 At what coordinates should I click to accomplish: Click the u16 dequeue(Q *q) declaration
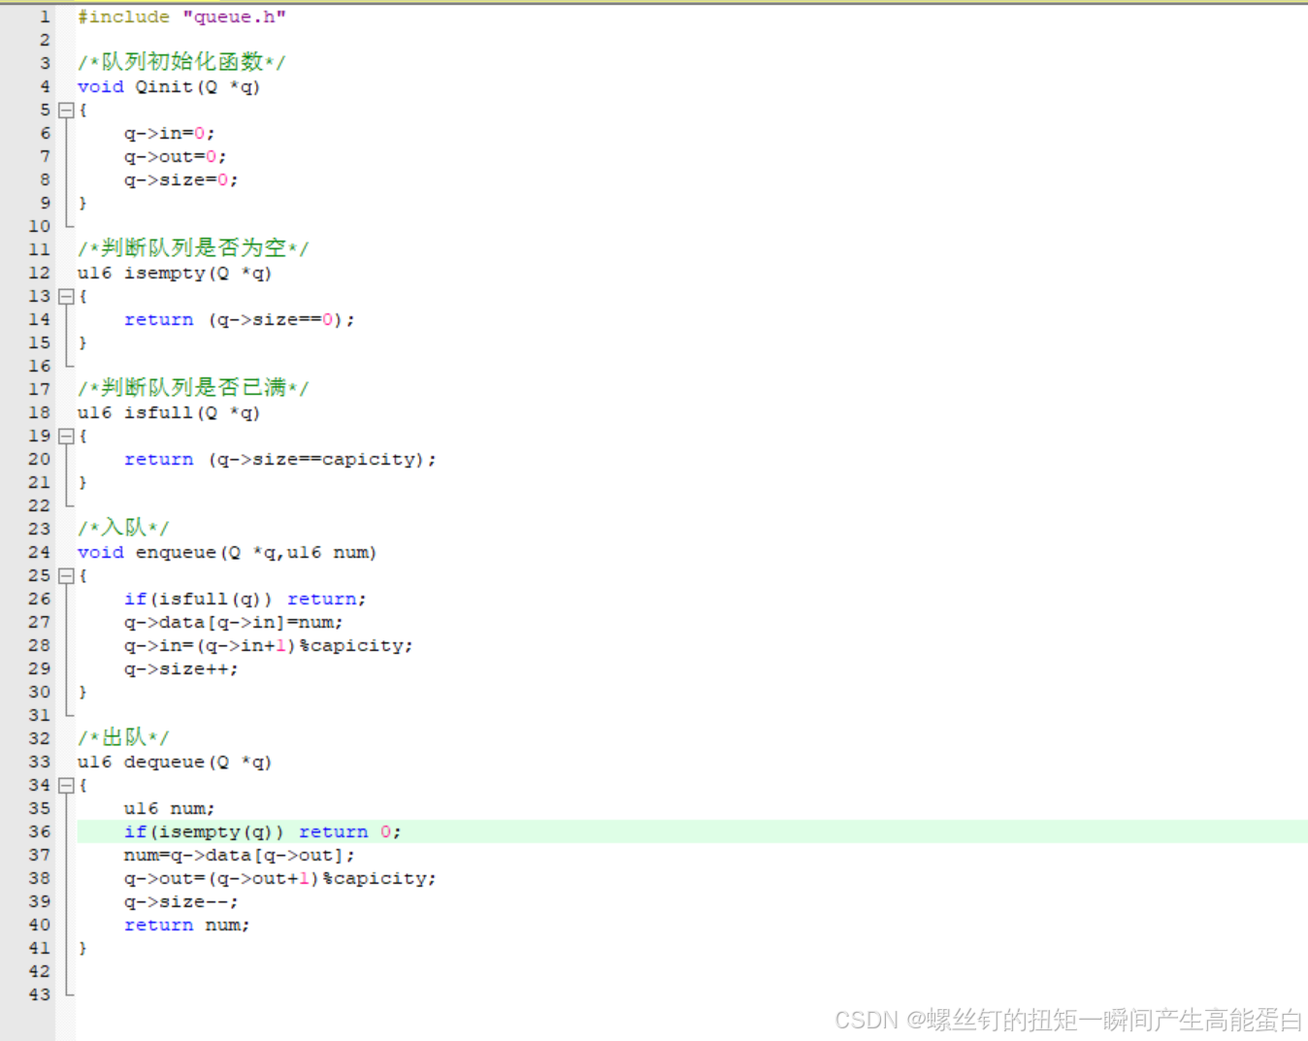tap(175, 763)
